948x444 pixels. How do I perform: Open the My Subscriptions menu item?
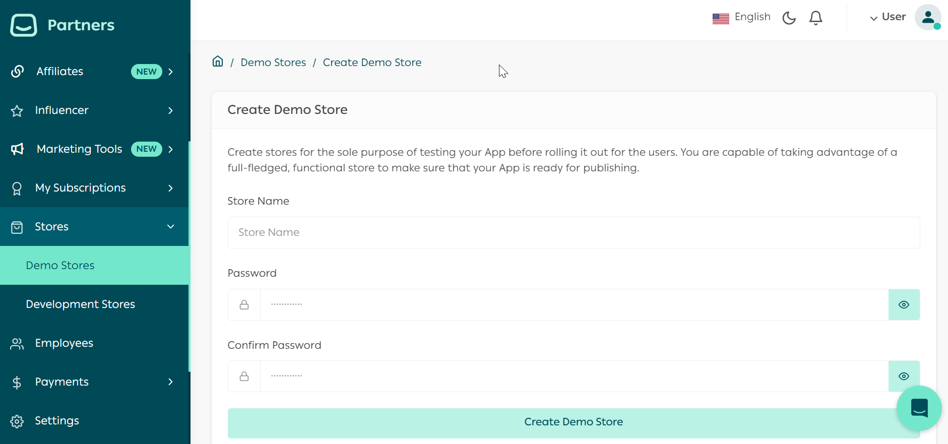94,188
